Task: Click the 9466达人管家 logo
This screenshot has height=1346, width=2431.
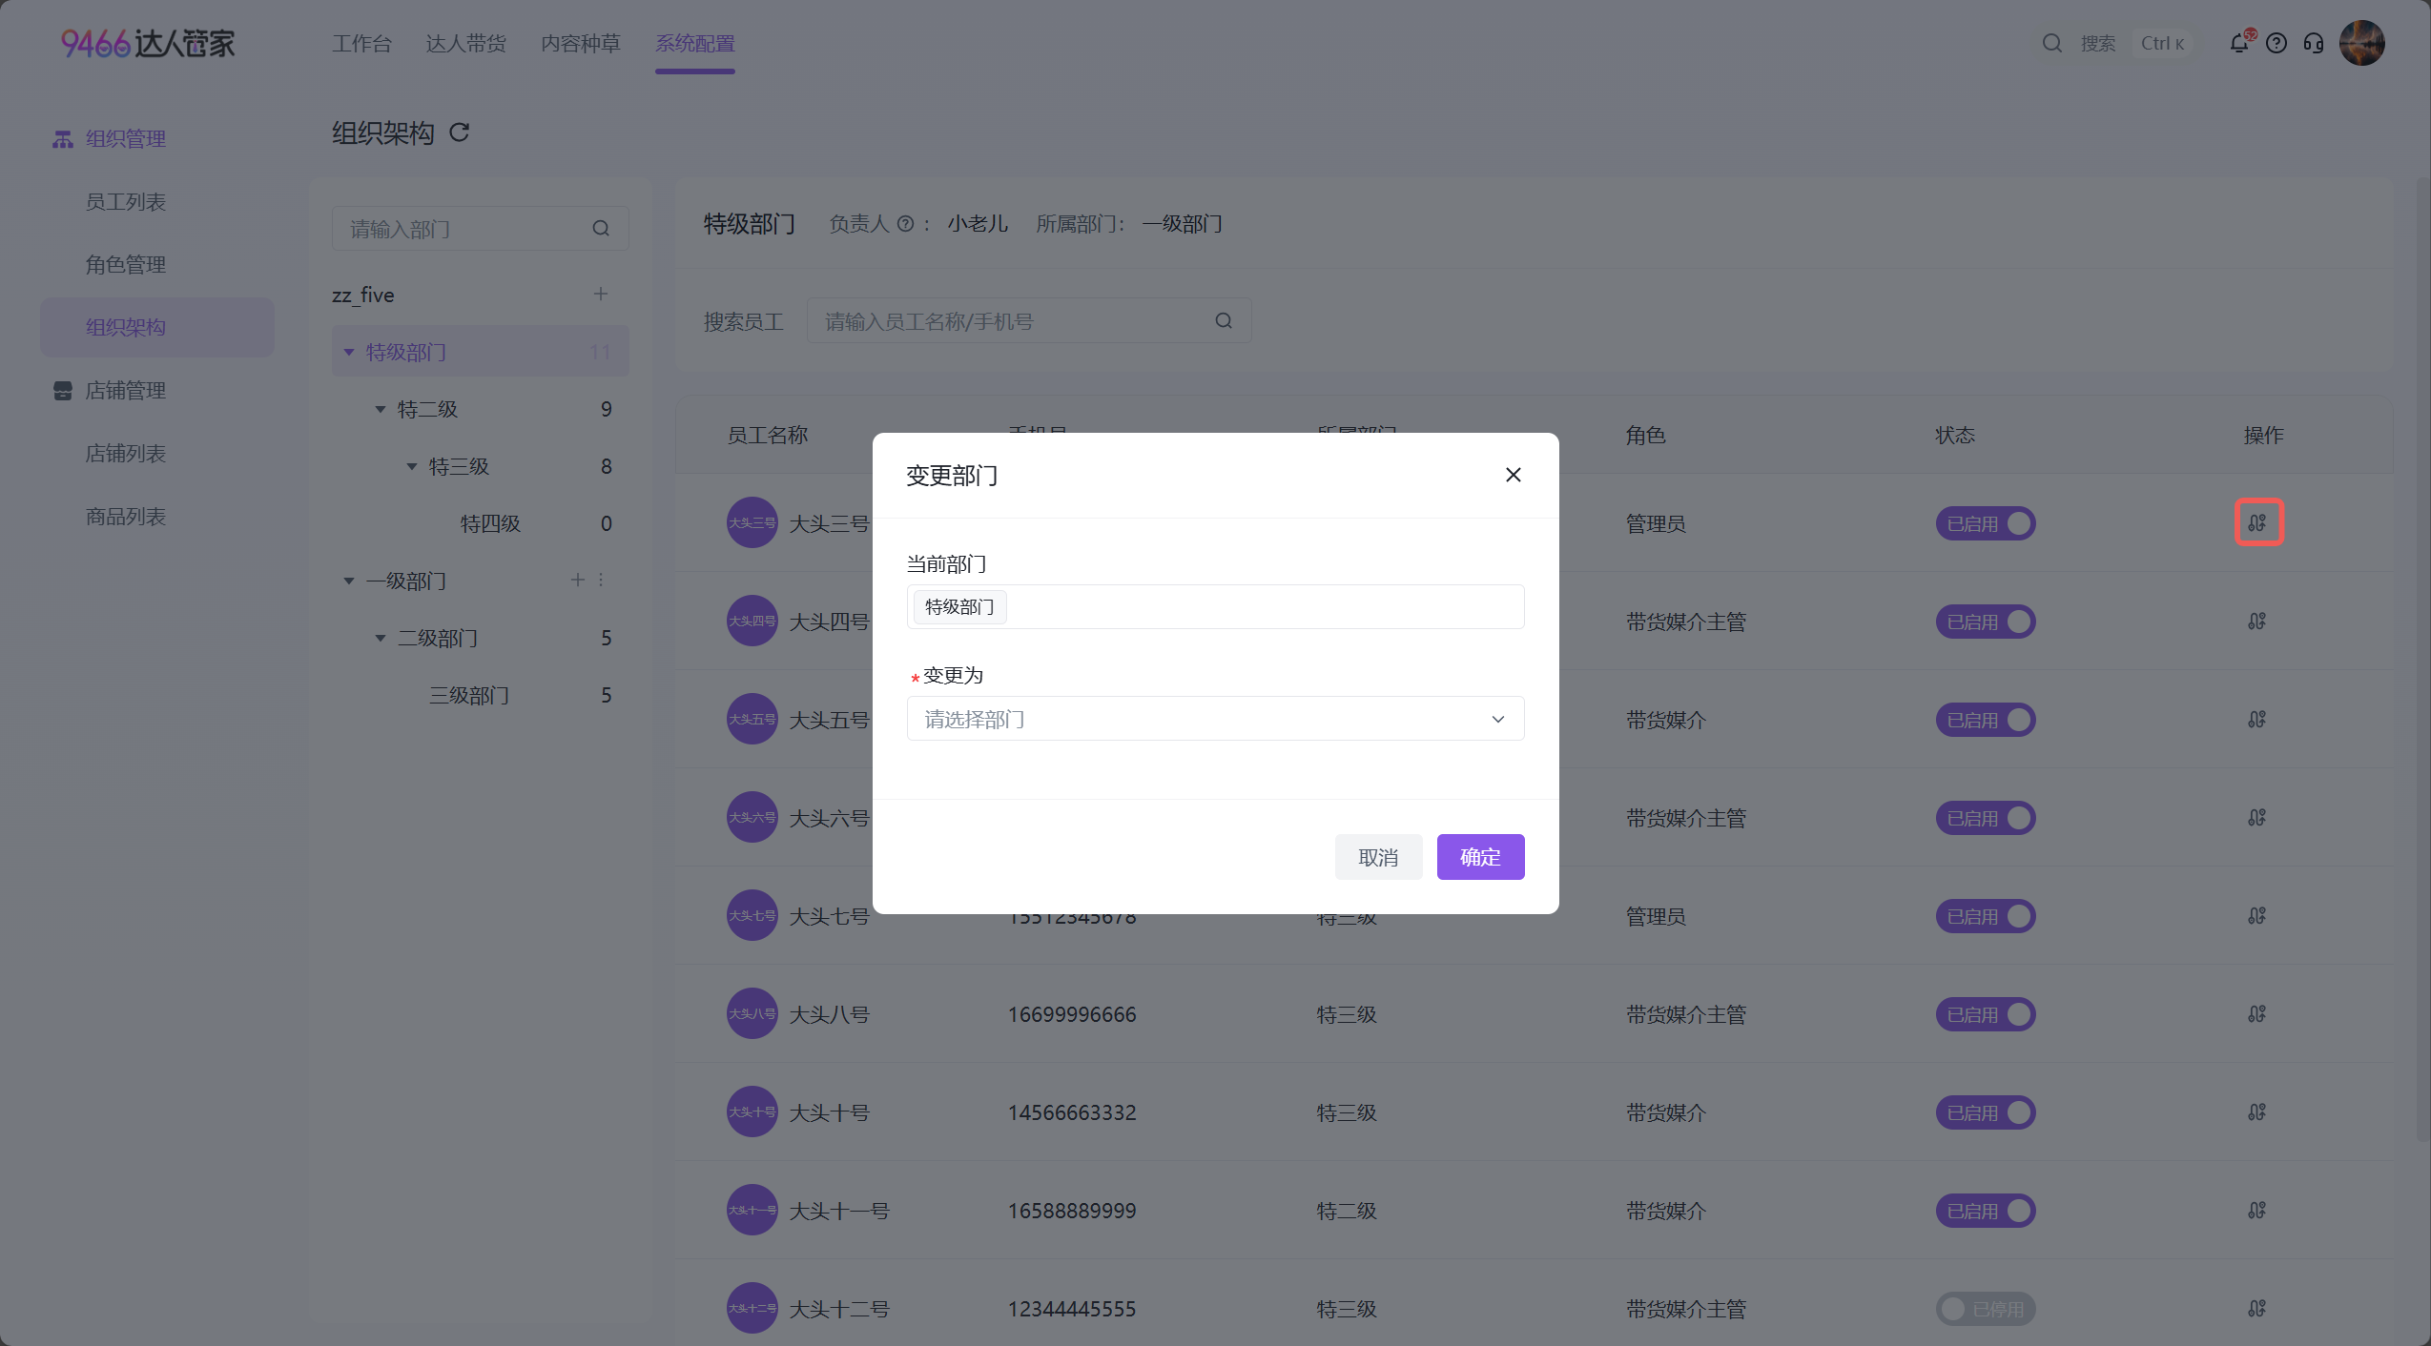Action: [148, 43]
